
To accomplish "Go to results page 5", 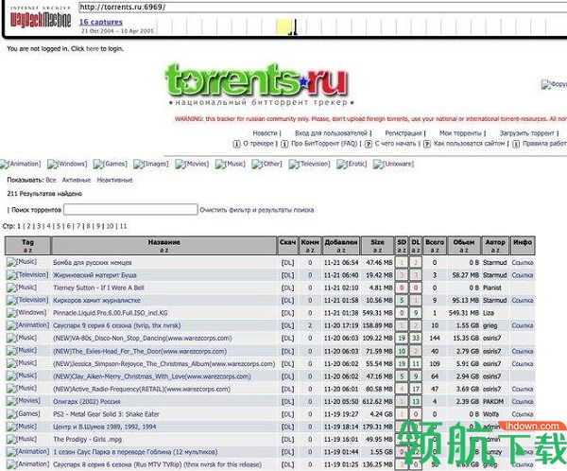I will click(59, 226).
